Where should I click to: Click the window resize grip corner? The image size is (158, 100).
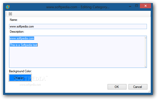[149, 91]
